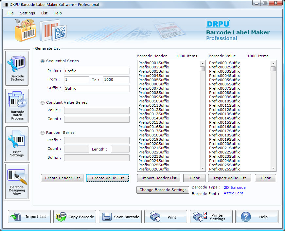Open Help with the question mark icon
Screen dimensions: 285x231
click(x=257, y=217)
